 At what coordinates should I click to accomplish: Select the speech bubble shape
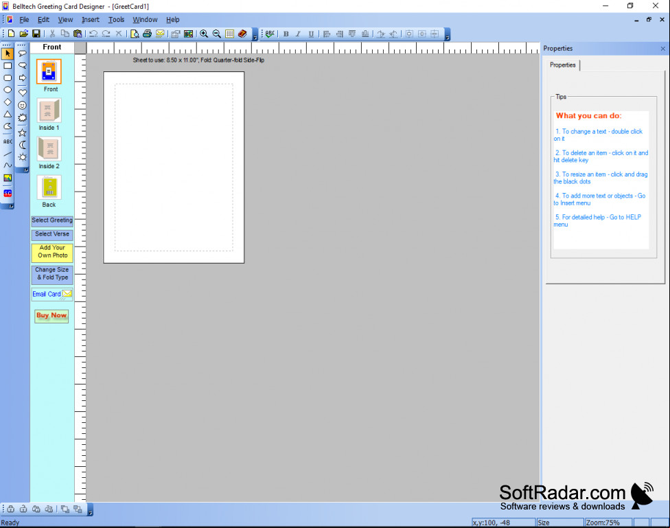point(22,54)
